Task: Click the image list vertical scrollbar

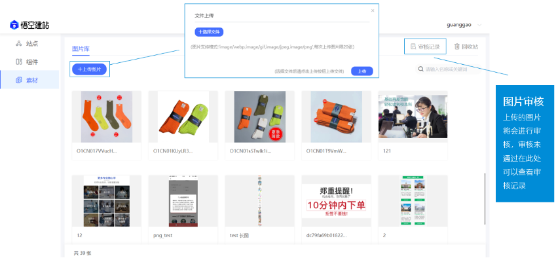Action: coord(485,199)
